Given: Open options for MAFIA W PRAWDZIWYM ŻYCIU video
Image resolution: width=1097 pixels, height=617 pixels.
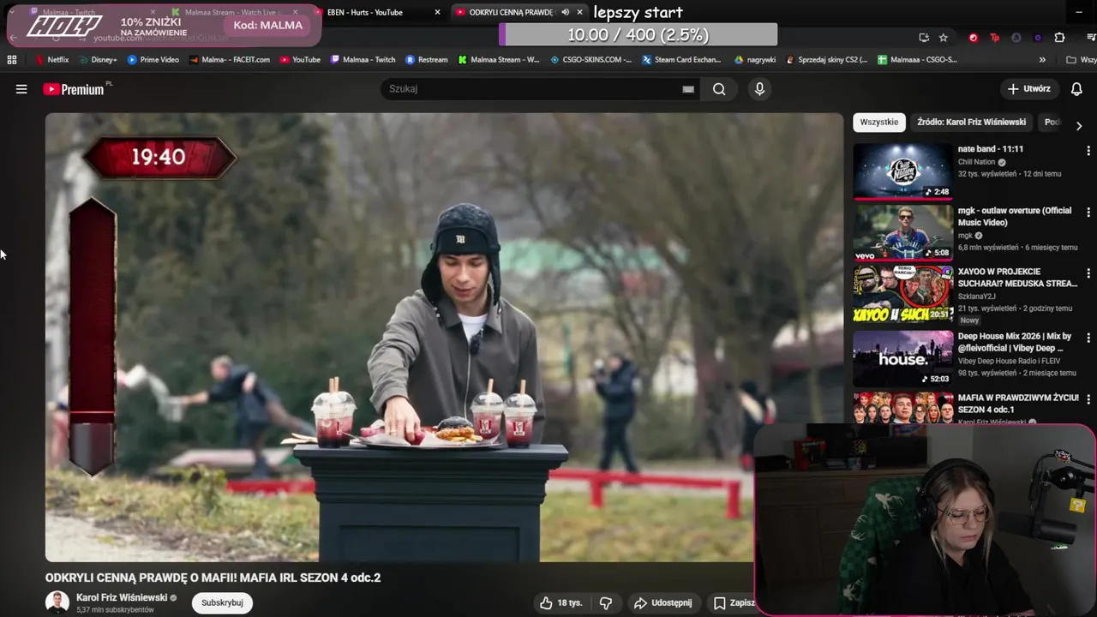Looking at the screenshot, I should tap(1088, 399).
